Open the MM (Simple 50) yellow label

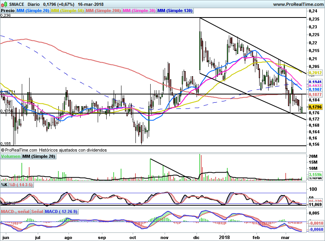point(67,10)
